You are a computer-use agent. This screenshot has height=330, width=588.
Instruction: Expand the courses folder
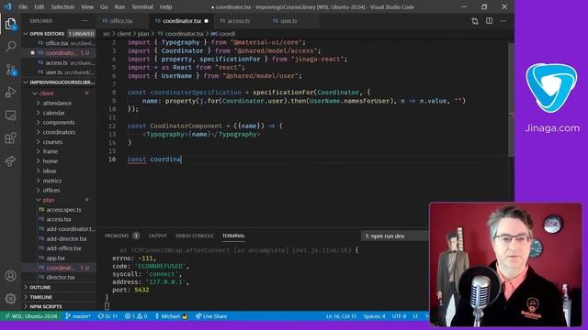click(52, 142)
